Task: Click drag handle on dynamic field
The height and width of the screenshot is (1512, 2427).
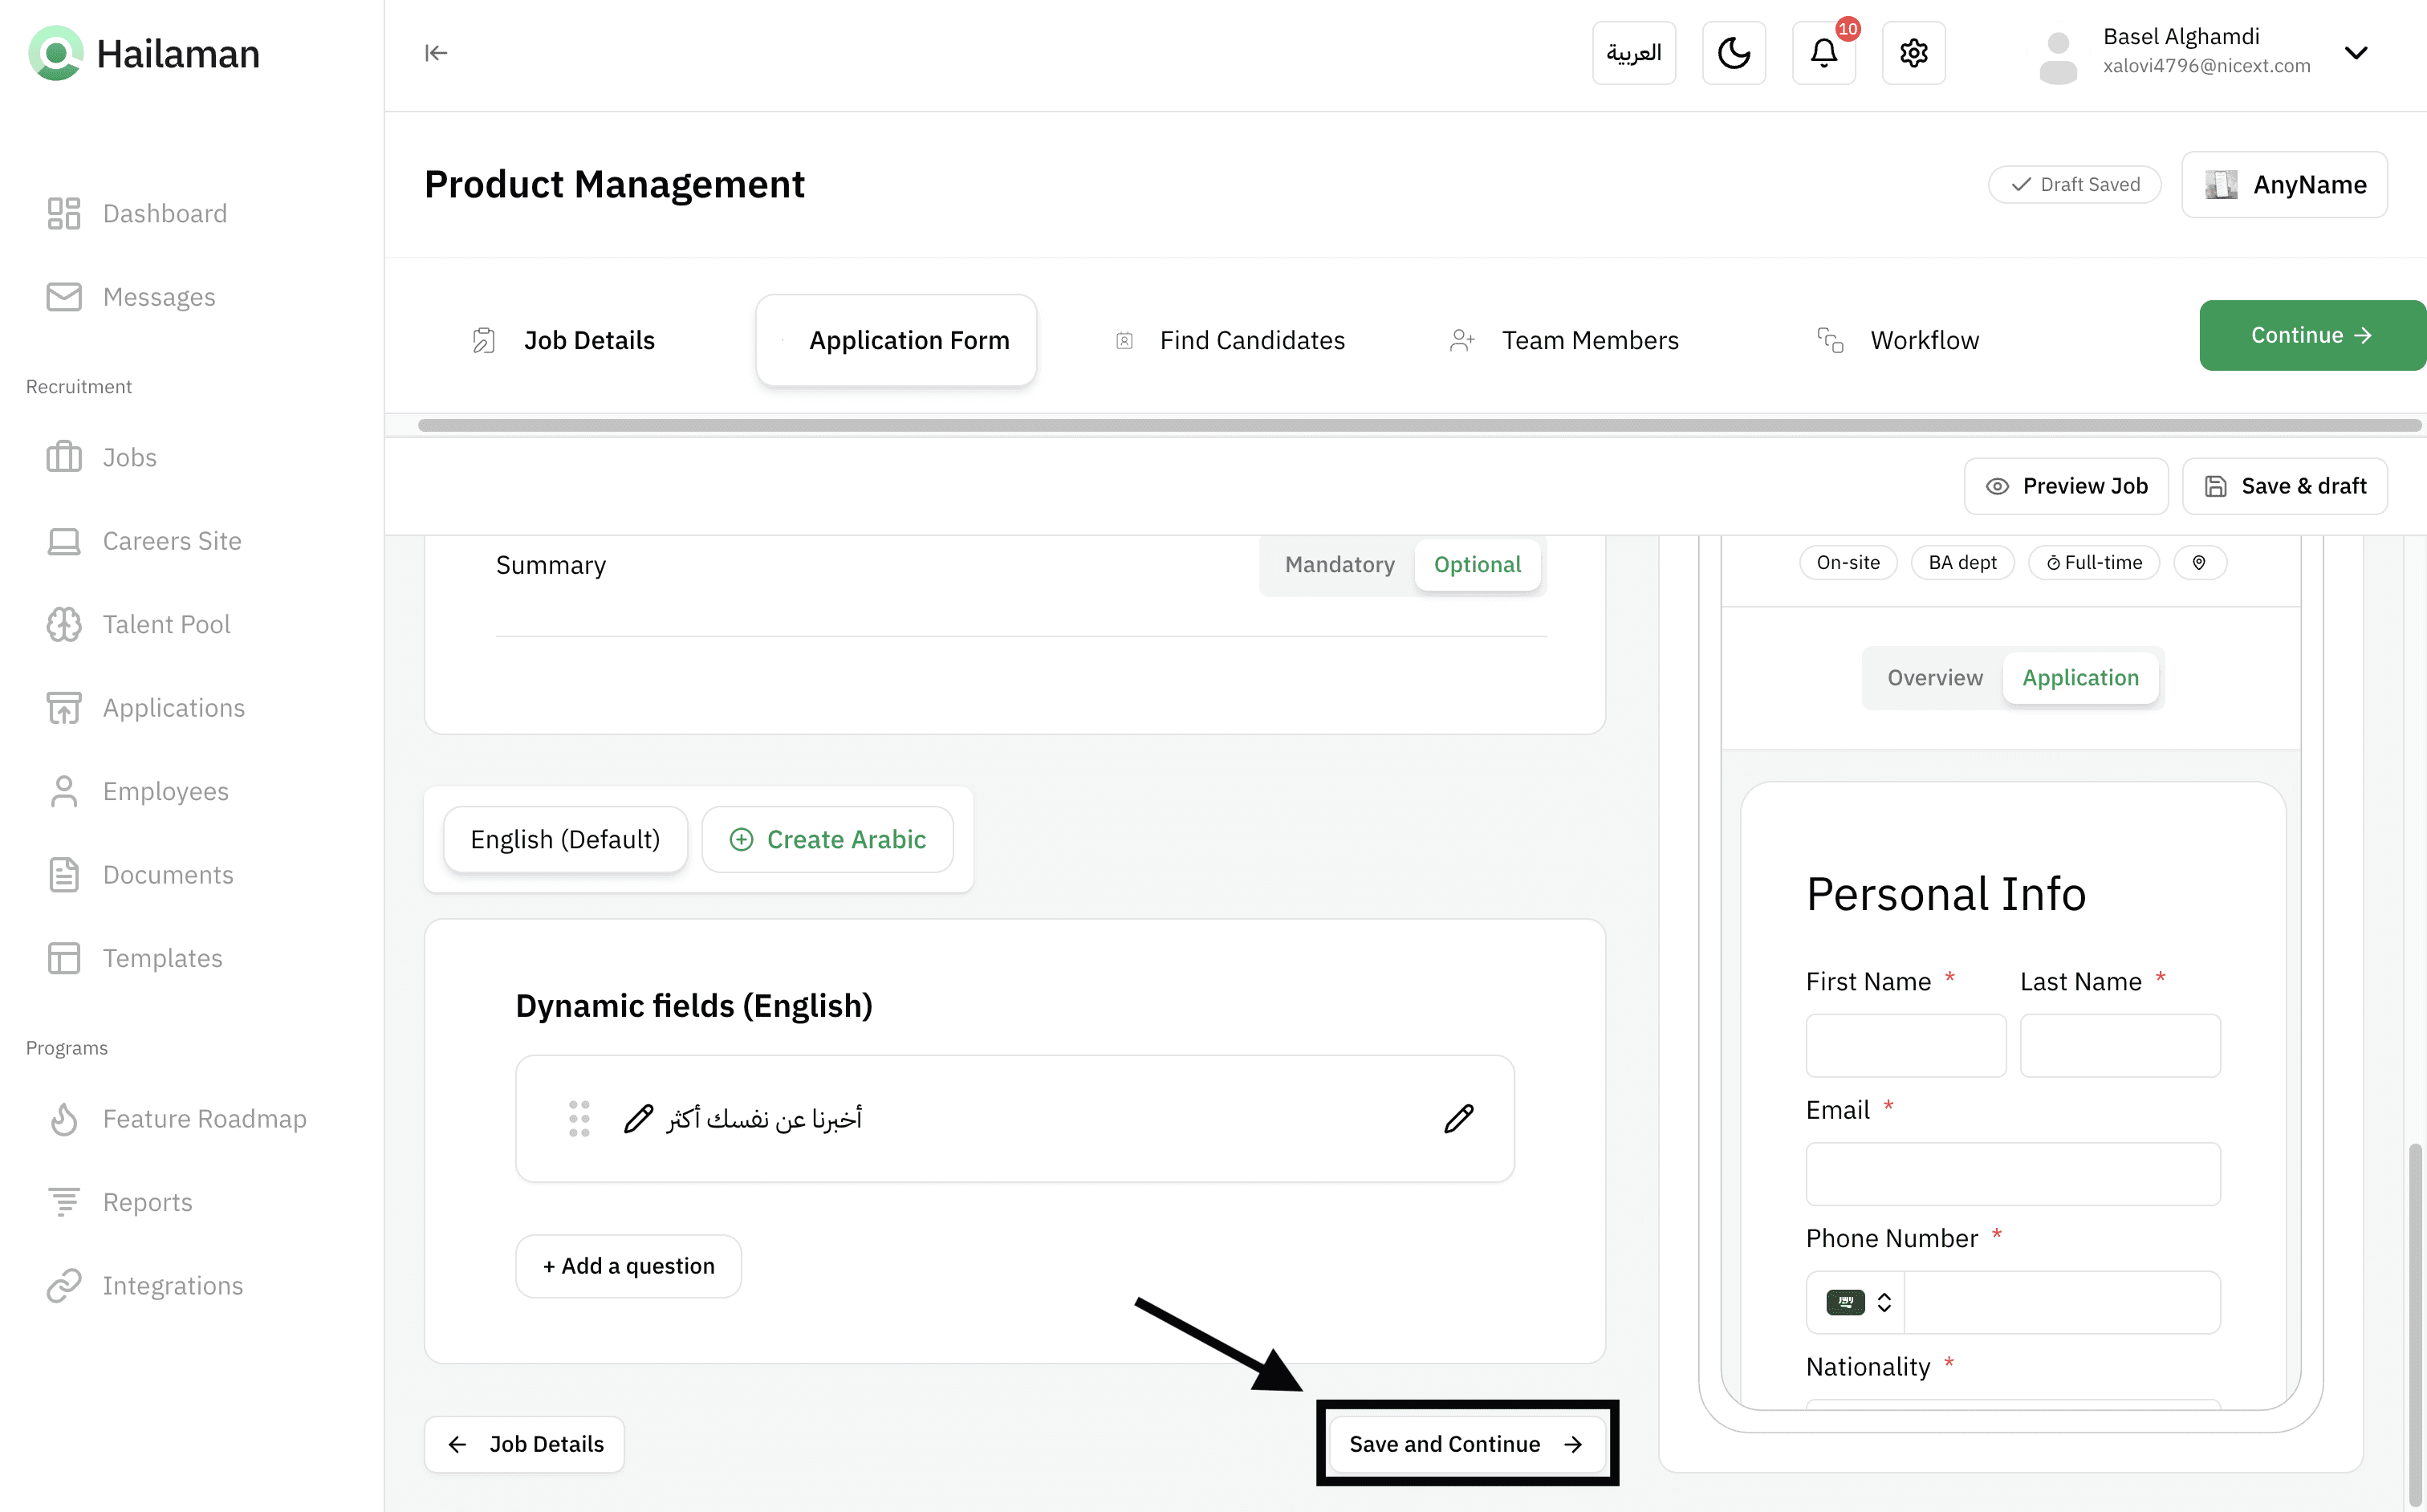Action: 579,1118
